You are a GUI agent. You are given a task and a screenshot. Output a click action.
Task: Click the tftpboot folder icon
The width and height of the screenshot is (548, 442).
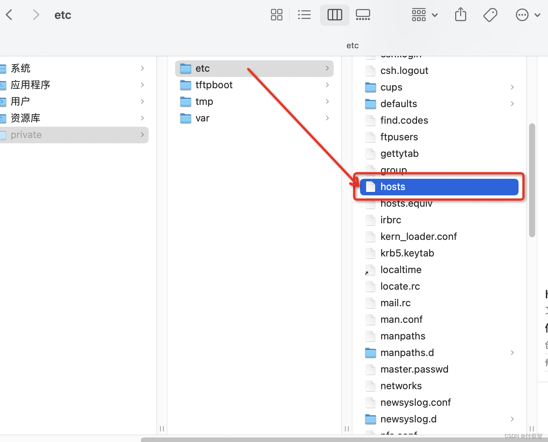pos(186,85)
